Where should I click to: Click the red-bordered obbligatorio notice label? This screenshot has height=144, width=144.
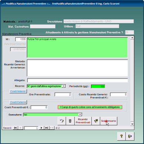(x=90, y=107)
